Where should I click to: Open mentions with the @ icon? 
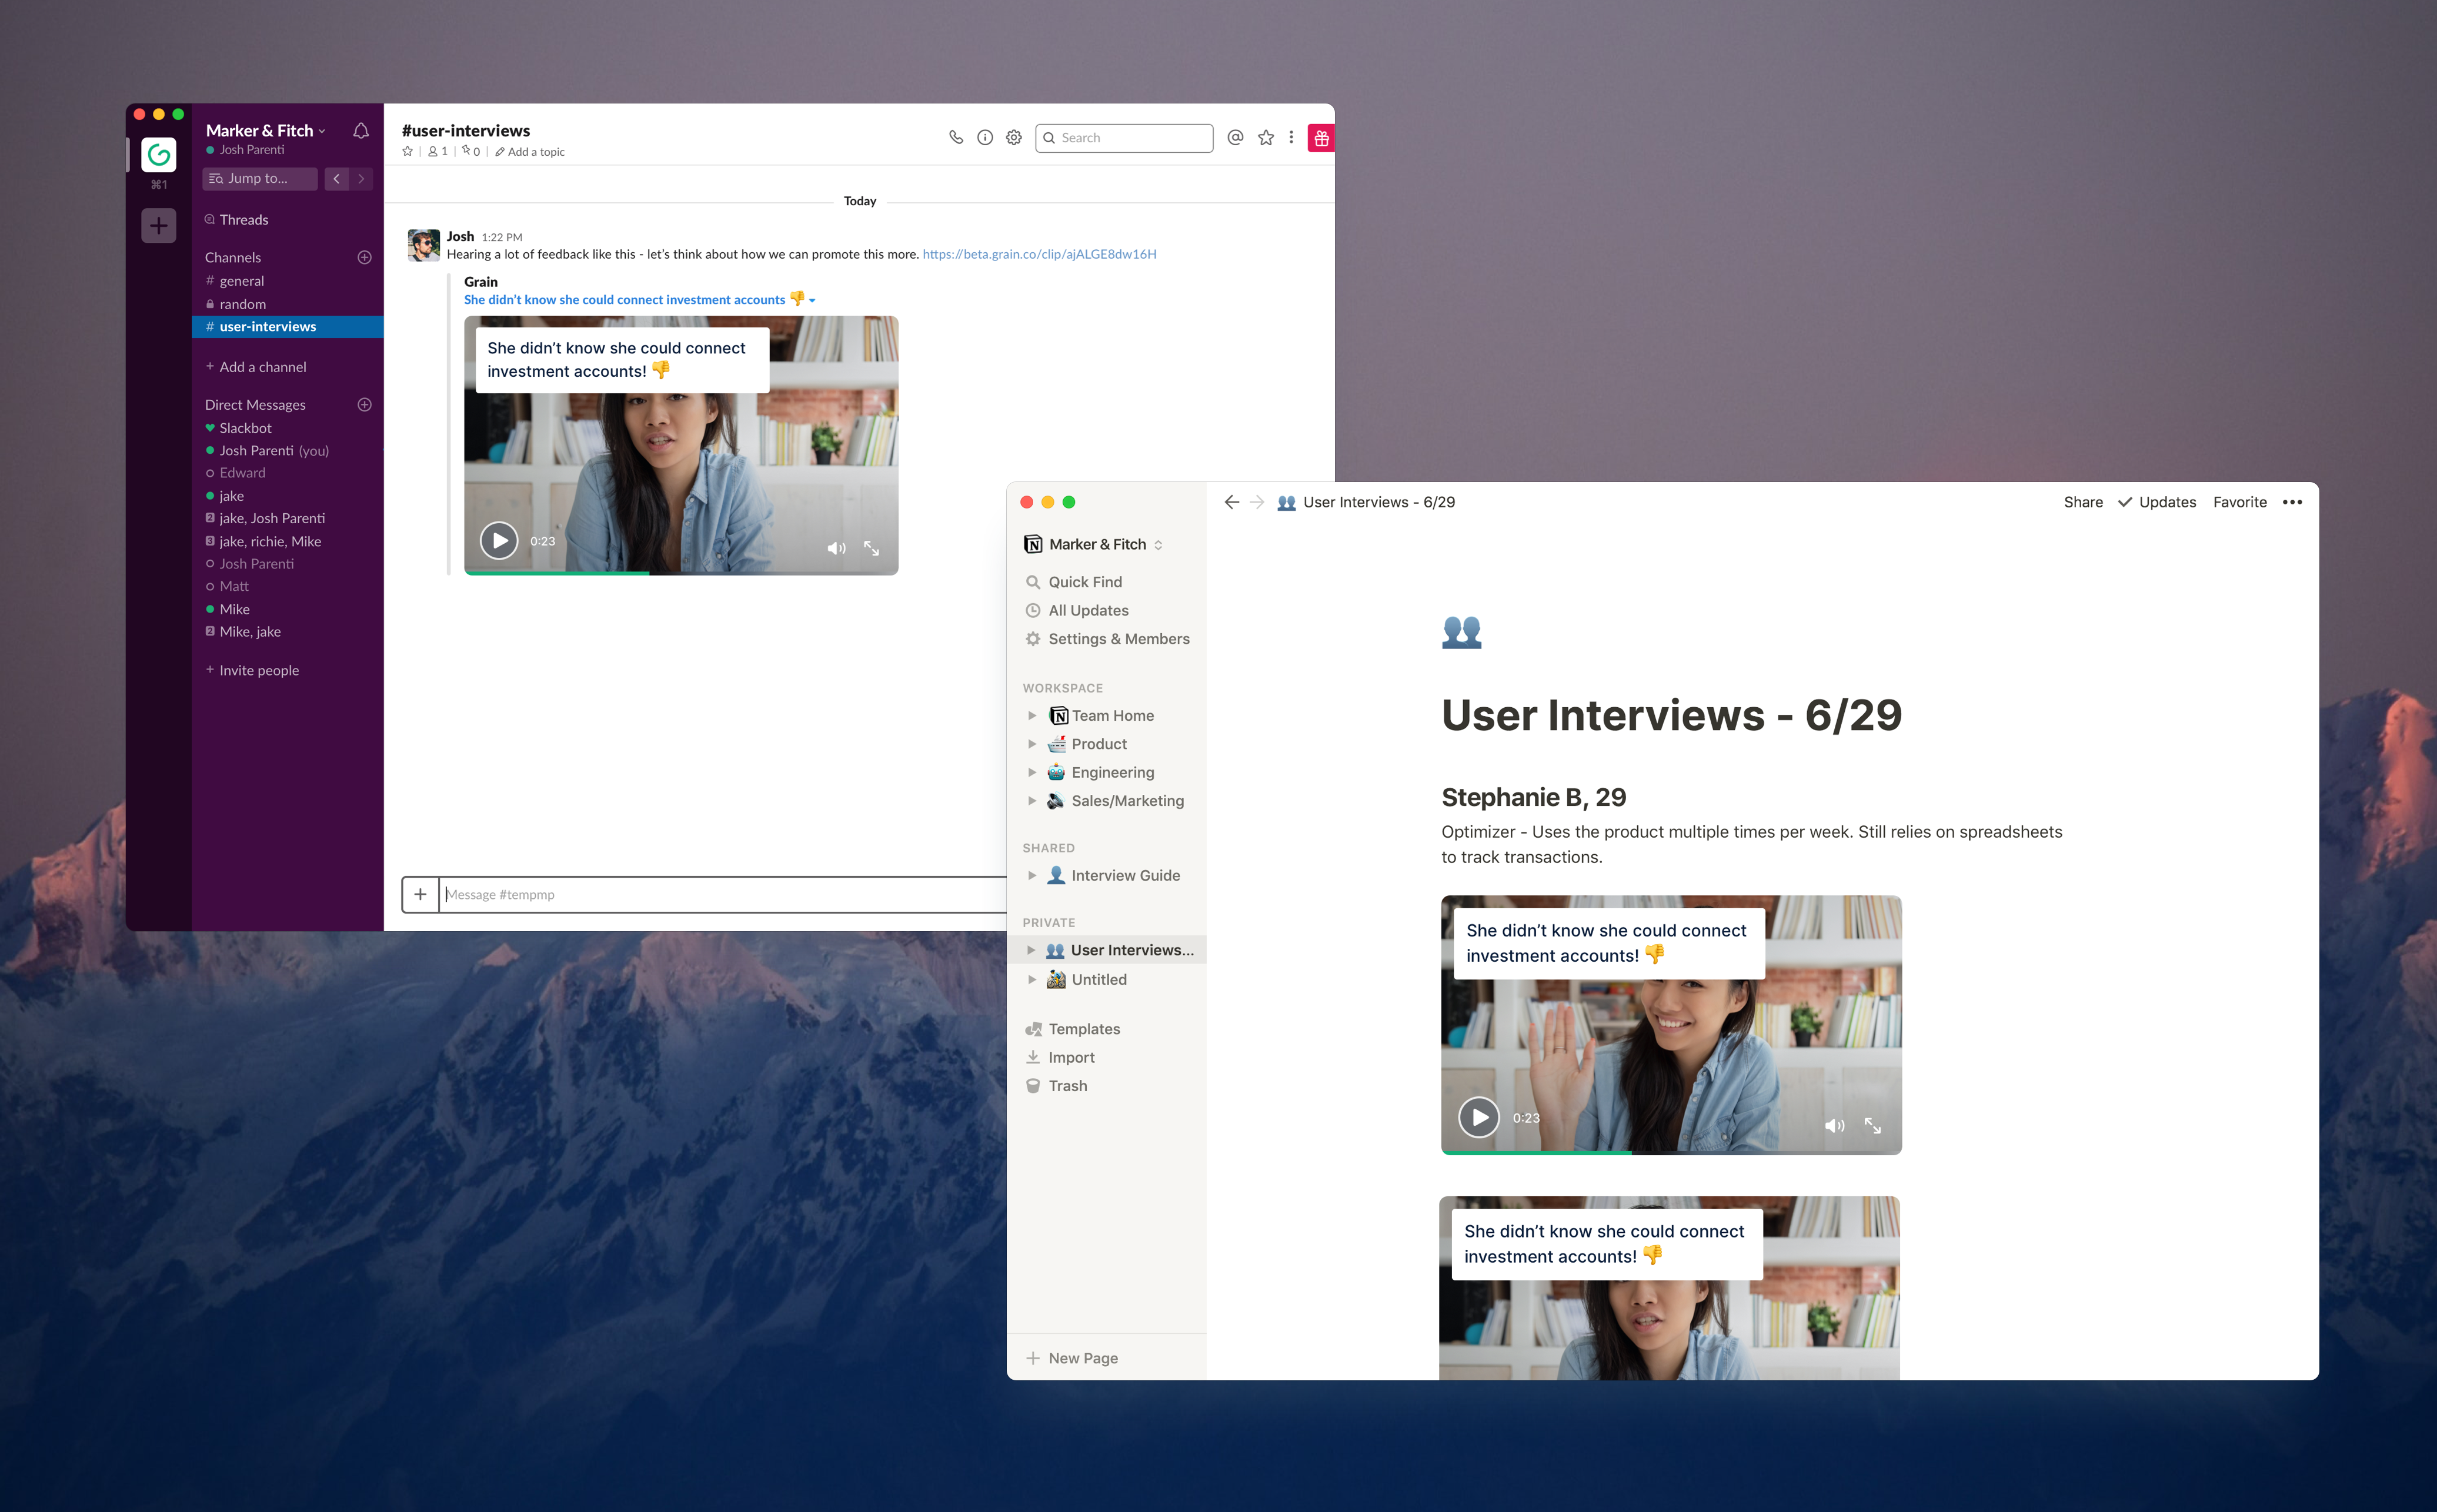(1236, 138)
